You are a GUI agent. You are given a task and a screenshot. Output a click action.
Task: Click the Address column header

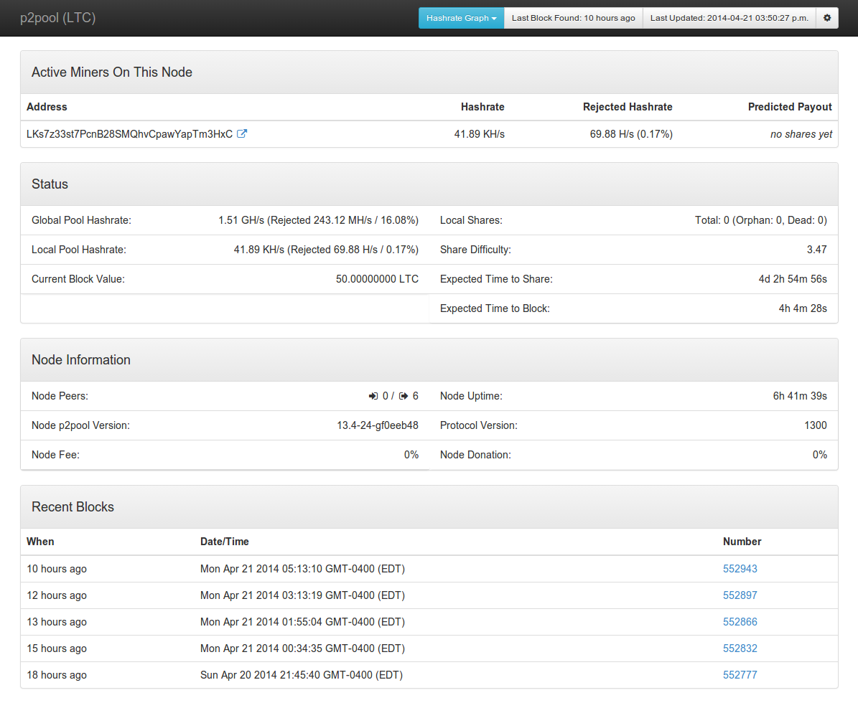[47, 107]
